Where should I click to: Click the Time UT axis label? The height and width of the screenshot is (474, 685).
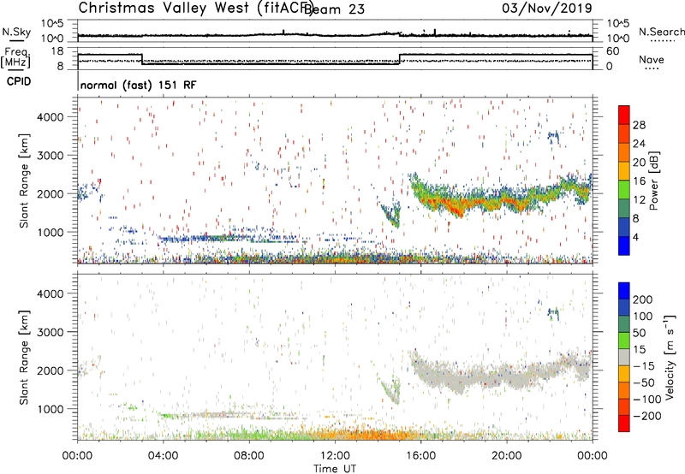(335, 468)
